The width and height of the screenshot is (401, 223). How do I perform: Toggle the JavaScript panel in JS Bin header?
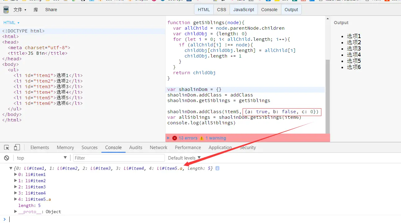tap(244, 10)
